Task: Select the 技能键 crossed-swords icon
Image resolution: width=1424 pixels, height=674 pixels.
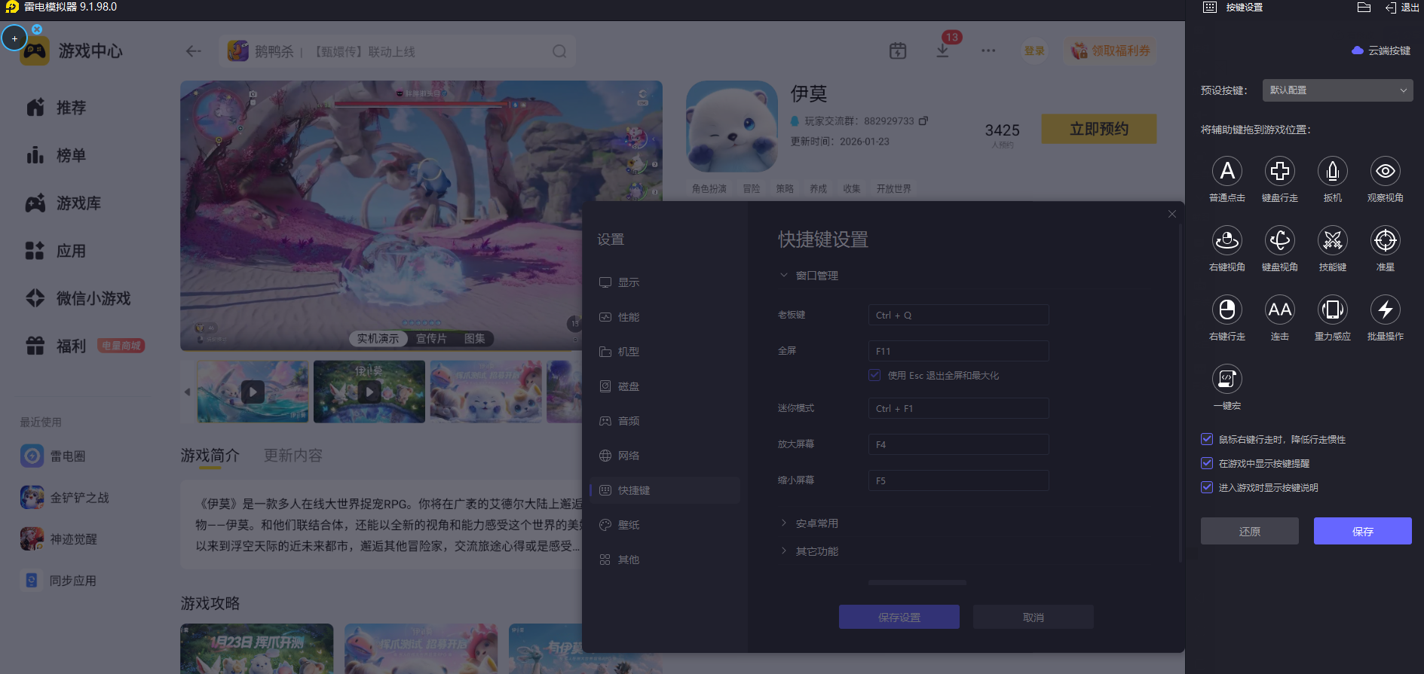Action: (1333, 240)
